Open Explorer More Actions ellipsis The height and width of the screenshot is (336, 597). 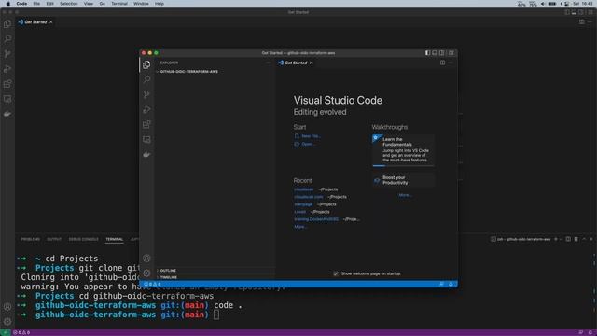click(268, 63)
